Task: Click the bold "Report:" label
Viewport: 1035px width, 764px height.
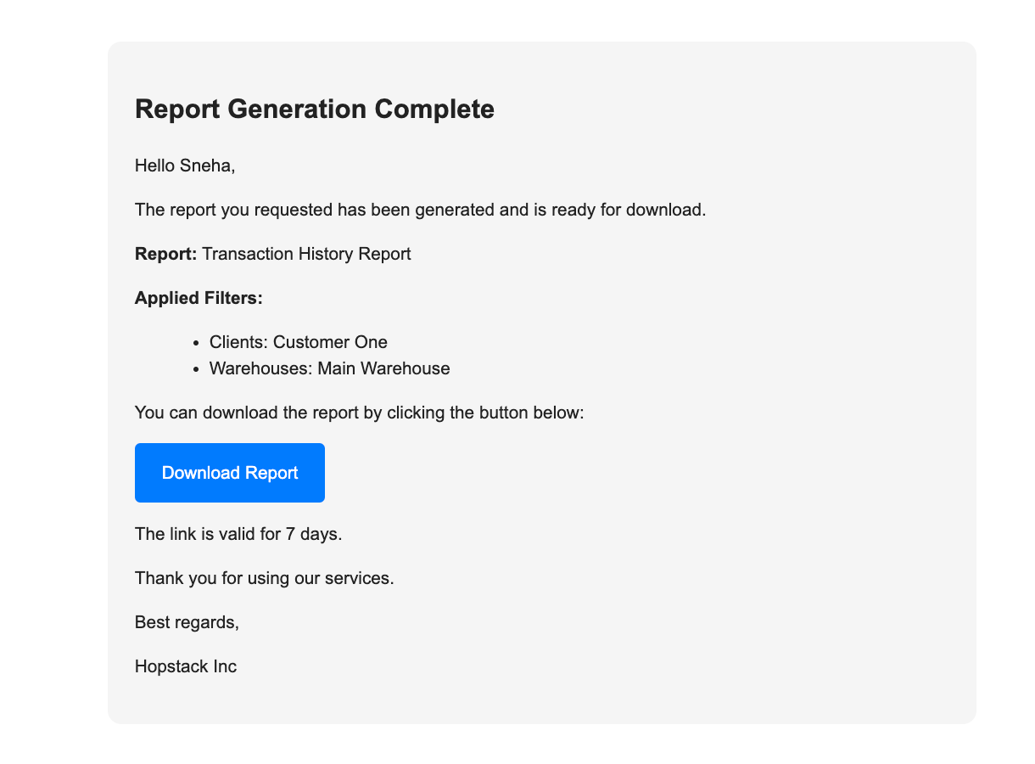Action: pos(165,254)
